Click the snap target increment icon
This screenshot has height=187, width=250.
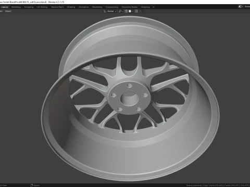pos(130,11)
